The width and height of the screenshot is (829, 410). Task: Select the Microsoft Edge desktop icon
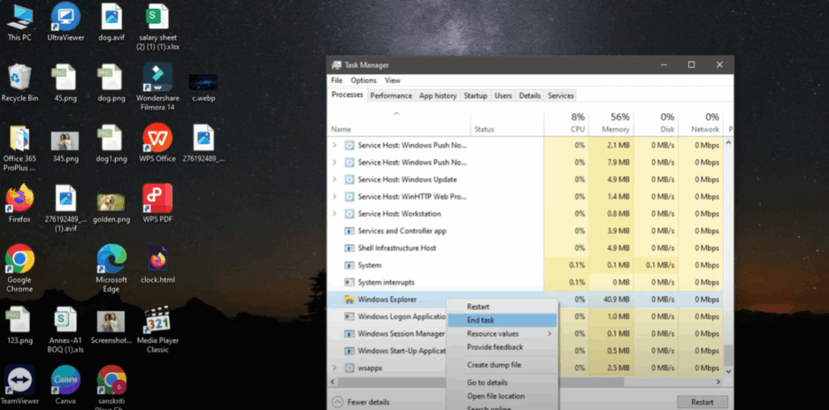pyautogui.click(x=112, y=260)
